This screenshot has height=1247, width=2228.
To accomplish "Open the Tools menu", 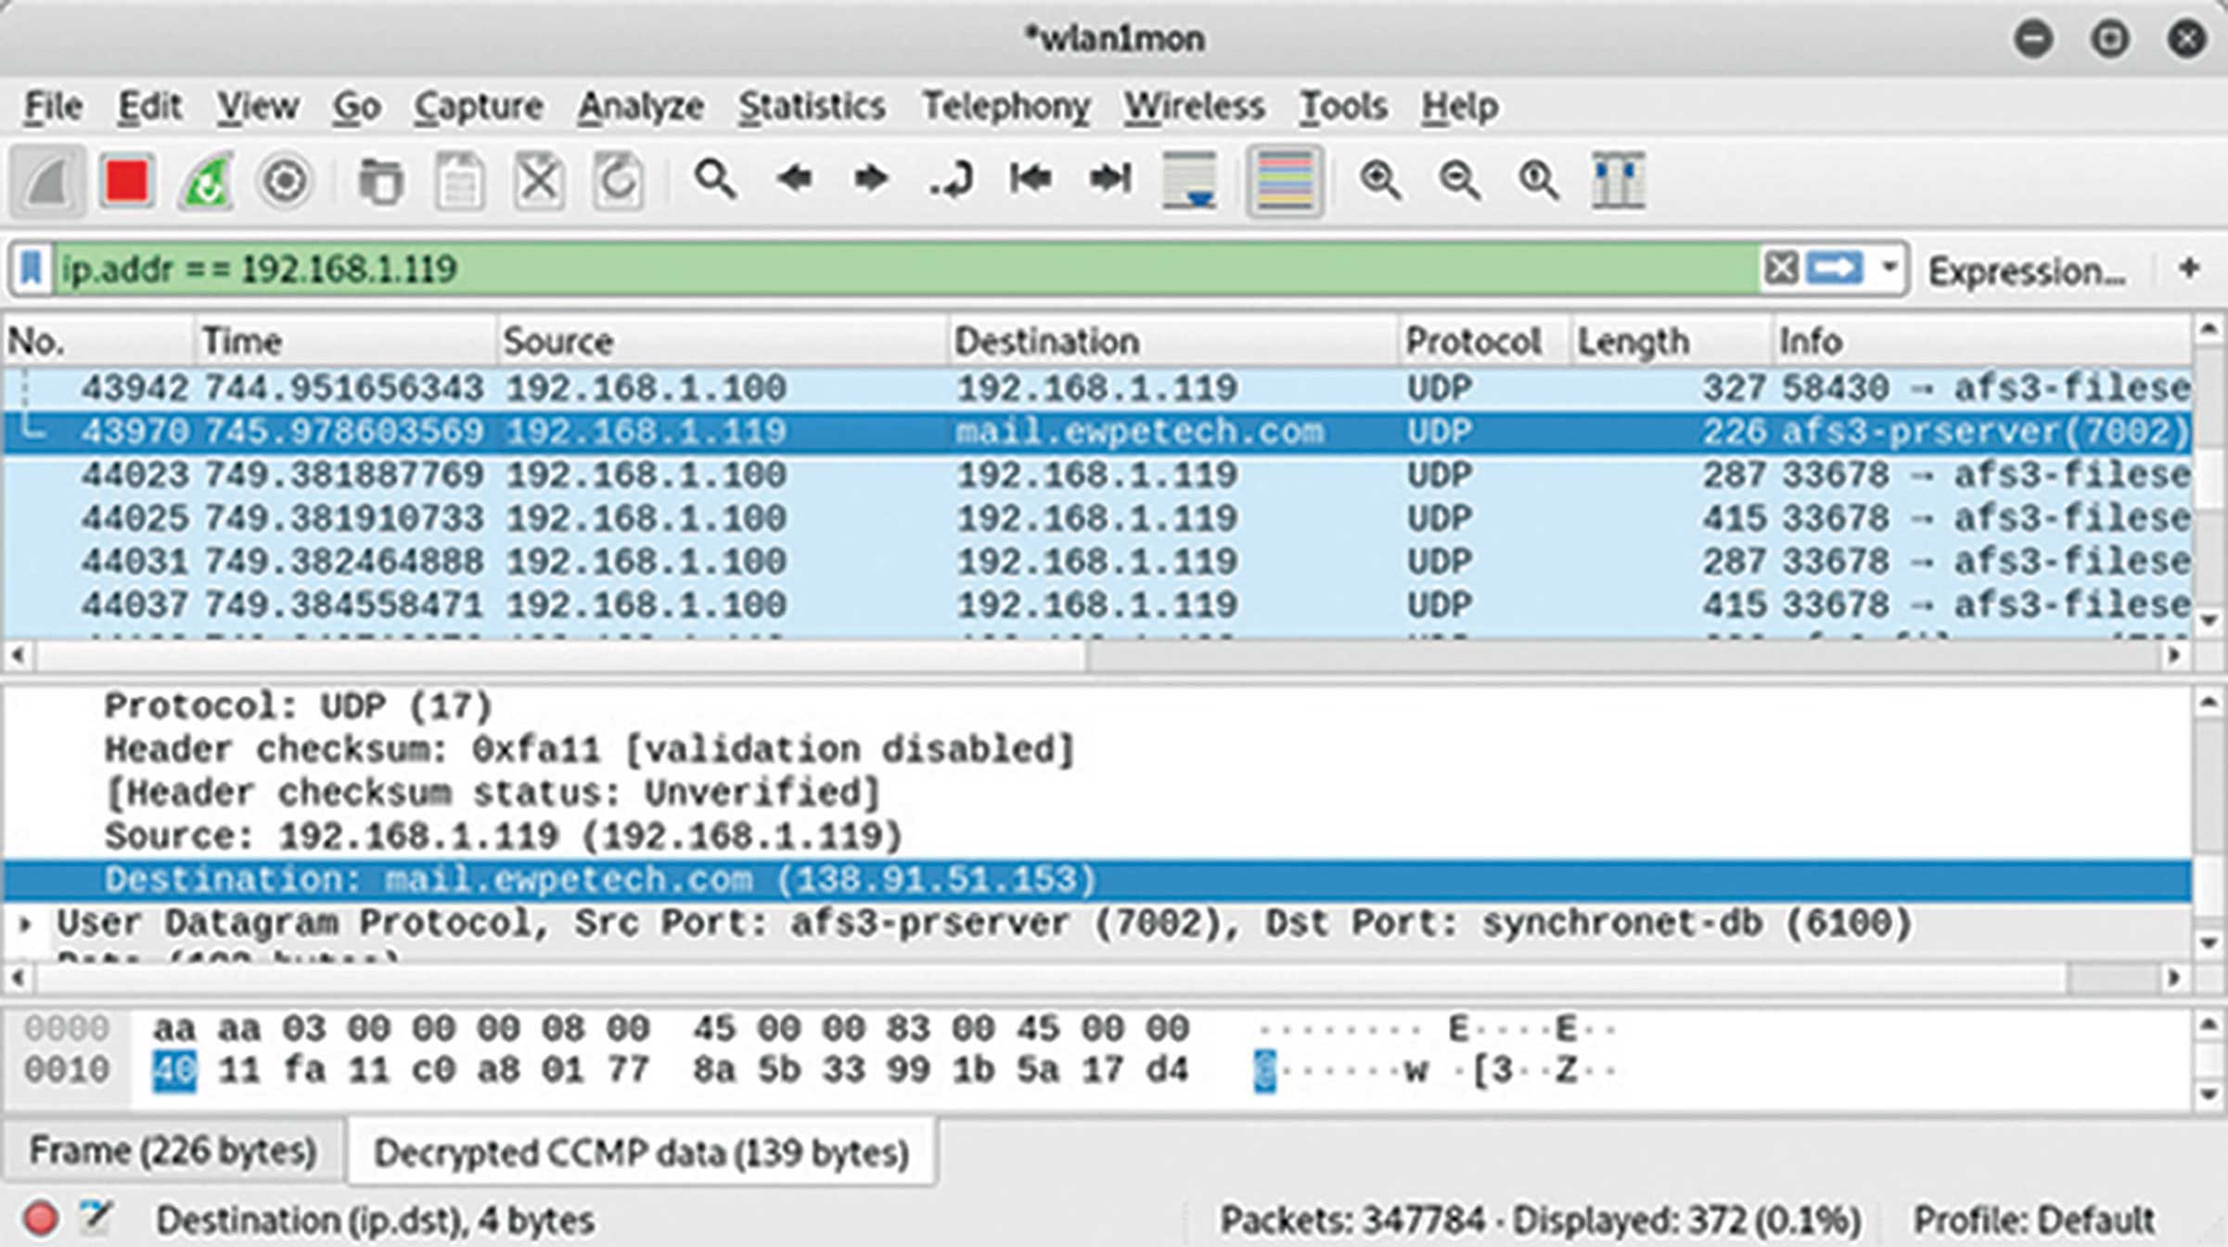I will click(1342, 107).
